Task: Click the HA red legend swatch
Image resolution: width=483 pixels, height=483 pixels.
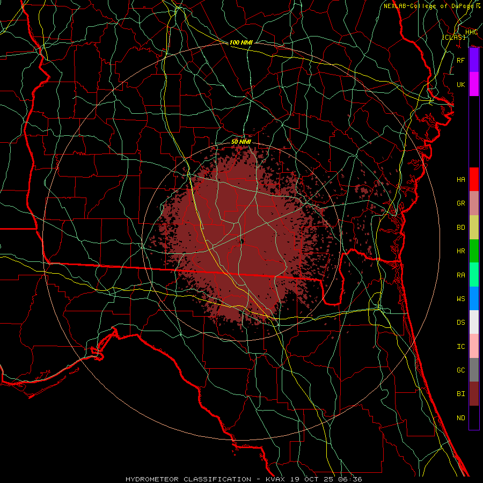Action: tap(474, 179)
